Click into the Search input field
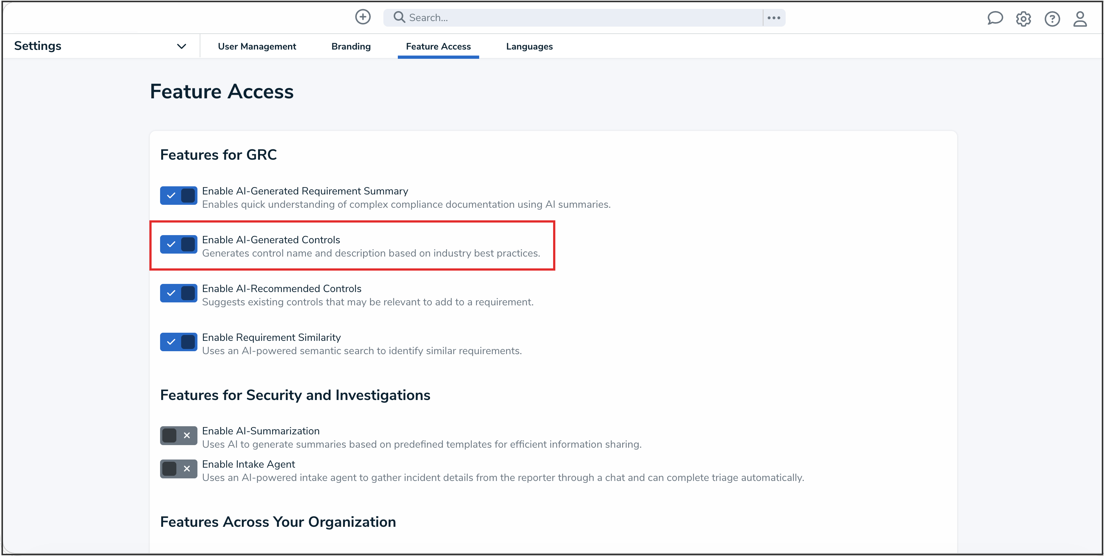This screenshot has width=1104, height=556. point(579,18)
